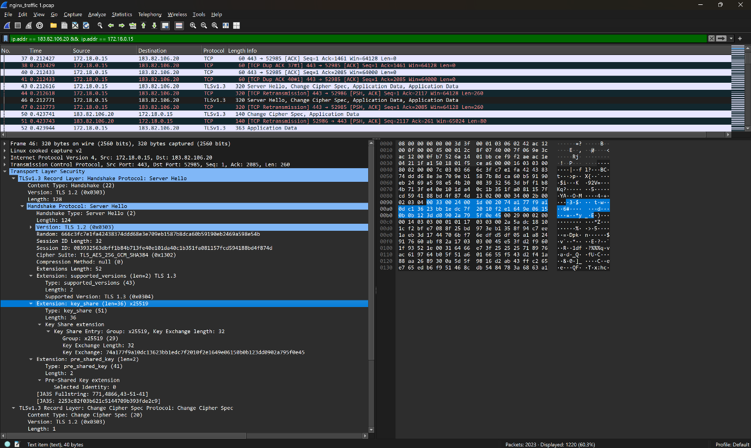Open the Telephony menu
The height and width of the screenshot is (448, 751).
pos(150,14)
